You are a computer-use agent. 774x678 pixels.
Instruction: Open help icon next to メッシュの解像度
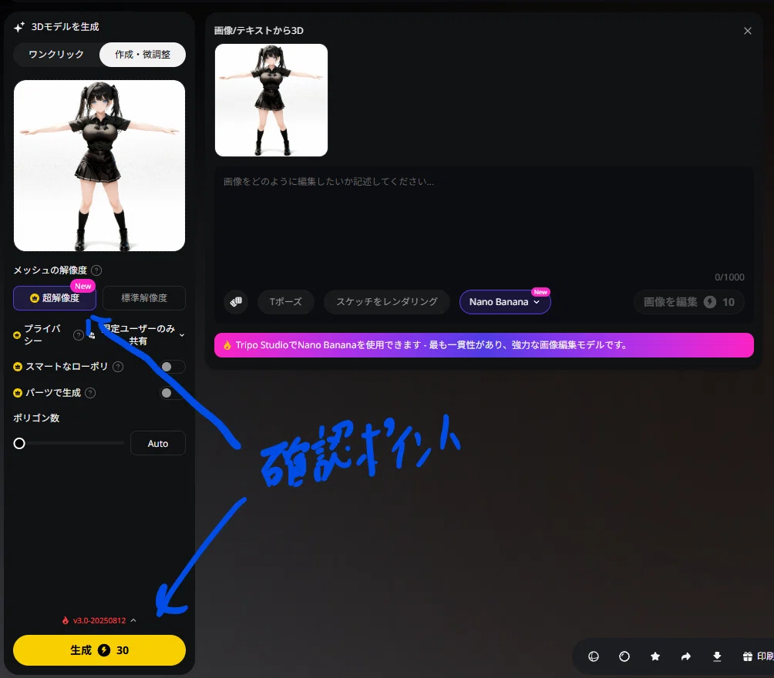[97, 270]
